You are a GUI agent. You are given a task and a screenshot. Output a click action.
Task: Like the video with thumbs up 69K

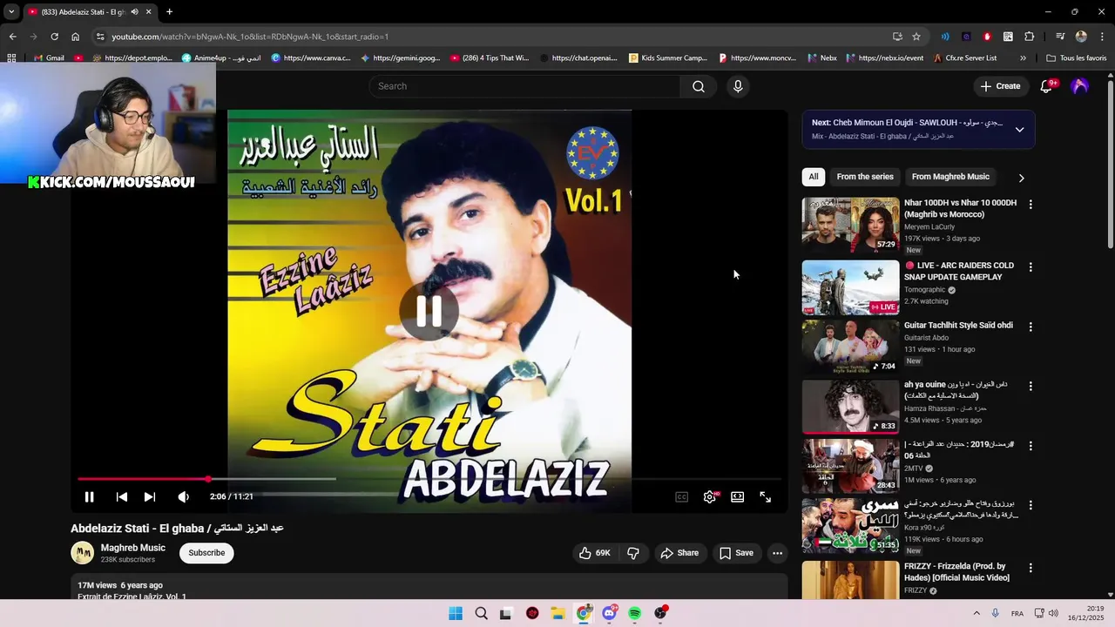click(x=595, y=553)
